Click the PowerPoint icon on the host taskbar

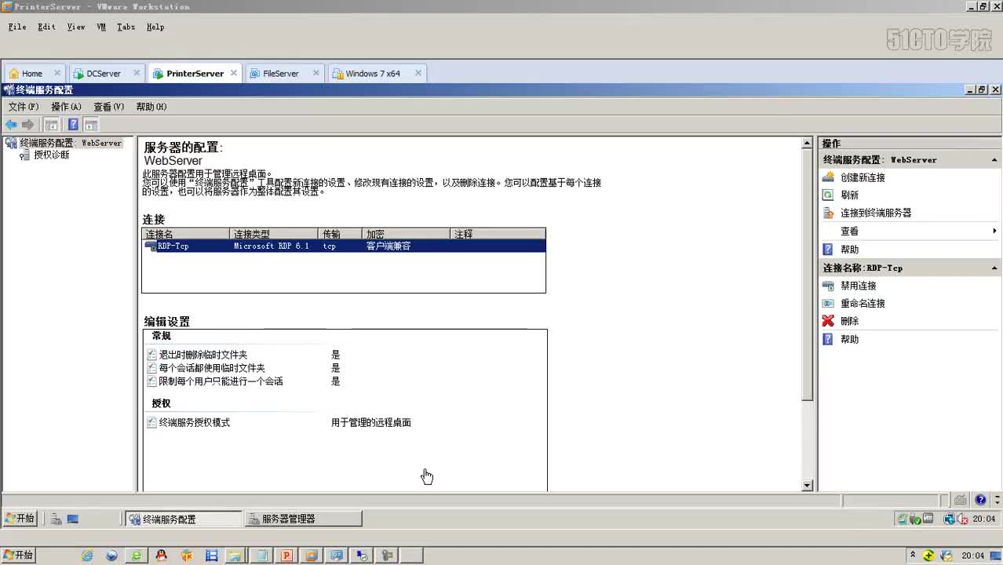point(286,556)
